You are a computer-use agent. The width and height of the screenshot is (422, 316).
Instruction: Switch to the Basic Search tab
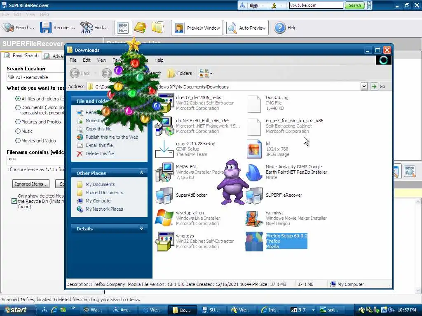click(x=22, y=56)
